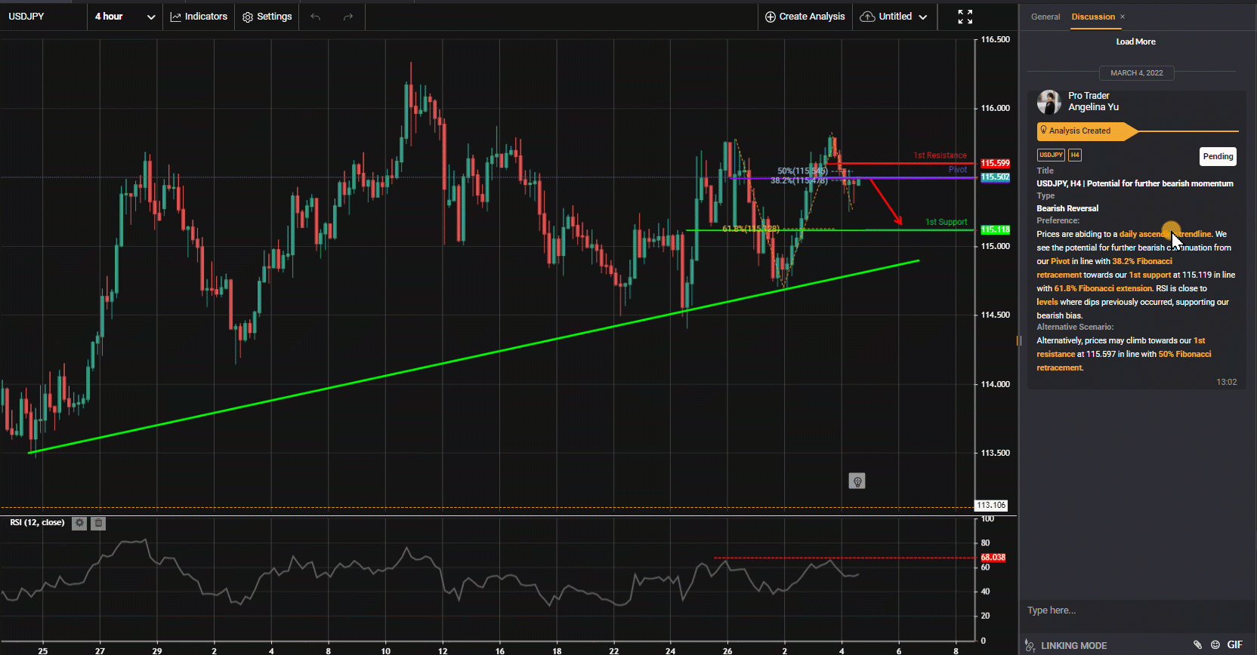
Task: Expand the Untitled layout dropdown
Action: click(x=894, y=17)
